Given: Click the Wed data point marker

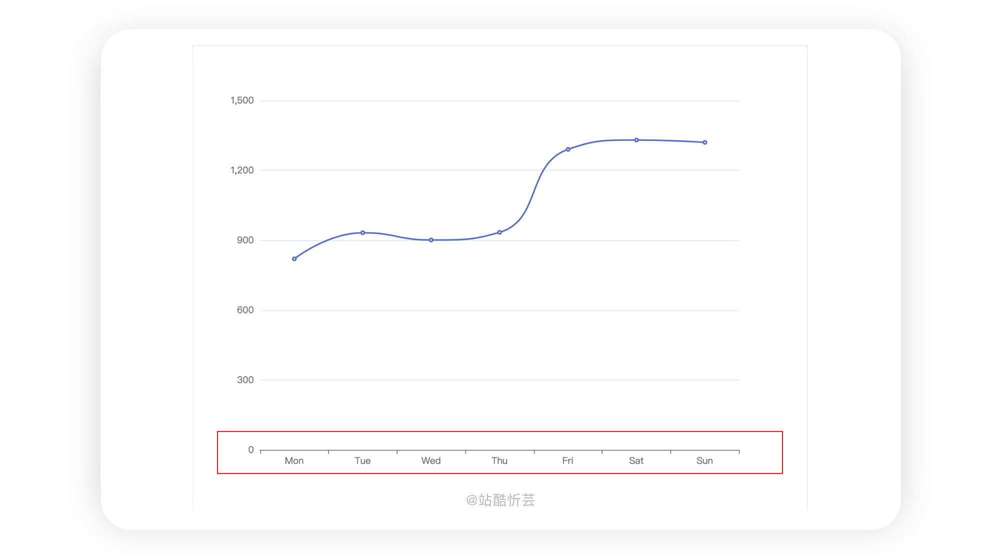Looking at the screenshot, I should pyautogui.click(x=431, y=240).
